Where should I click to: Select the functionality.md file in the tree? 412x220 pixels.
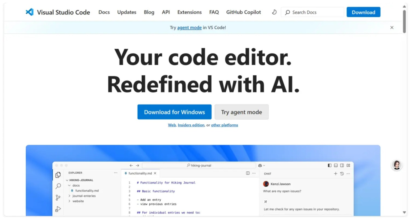coord(87,191)
